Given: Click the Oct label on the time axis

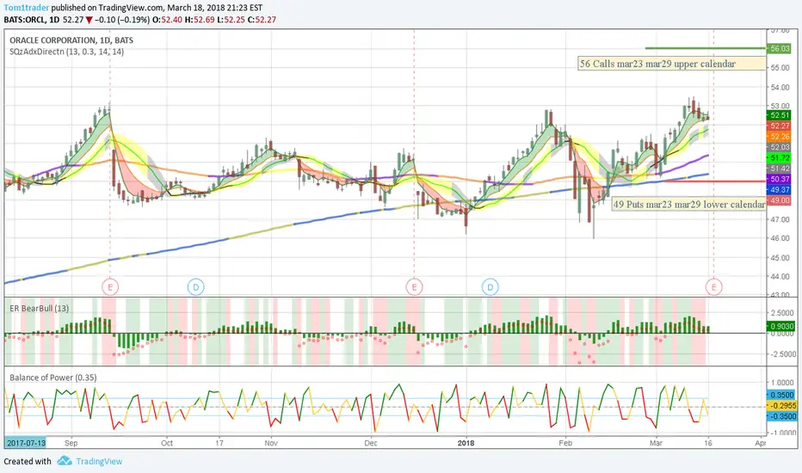Looking at the screenshot, I should pyautogui.click(x=167, y=443).
